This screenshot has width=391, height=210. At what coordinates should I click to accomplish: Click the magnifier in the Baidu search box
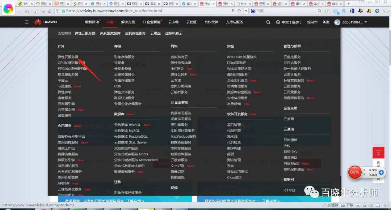pyautogui.click(x=319, y=11)
